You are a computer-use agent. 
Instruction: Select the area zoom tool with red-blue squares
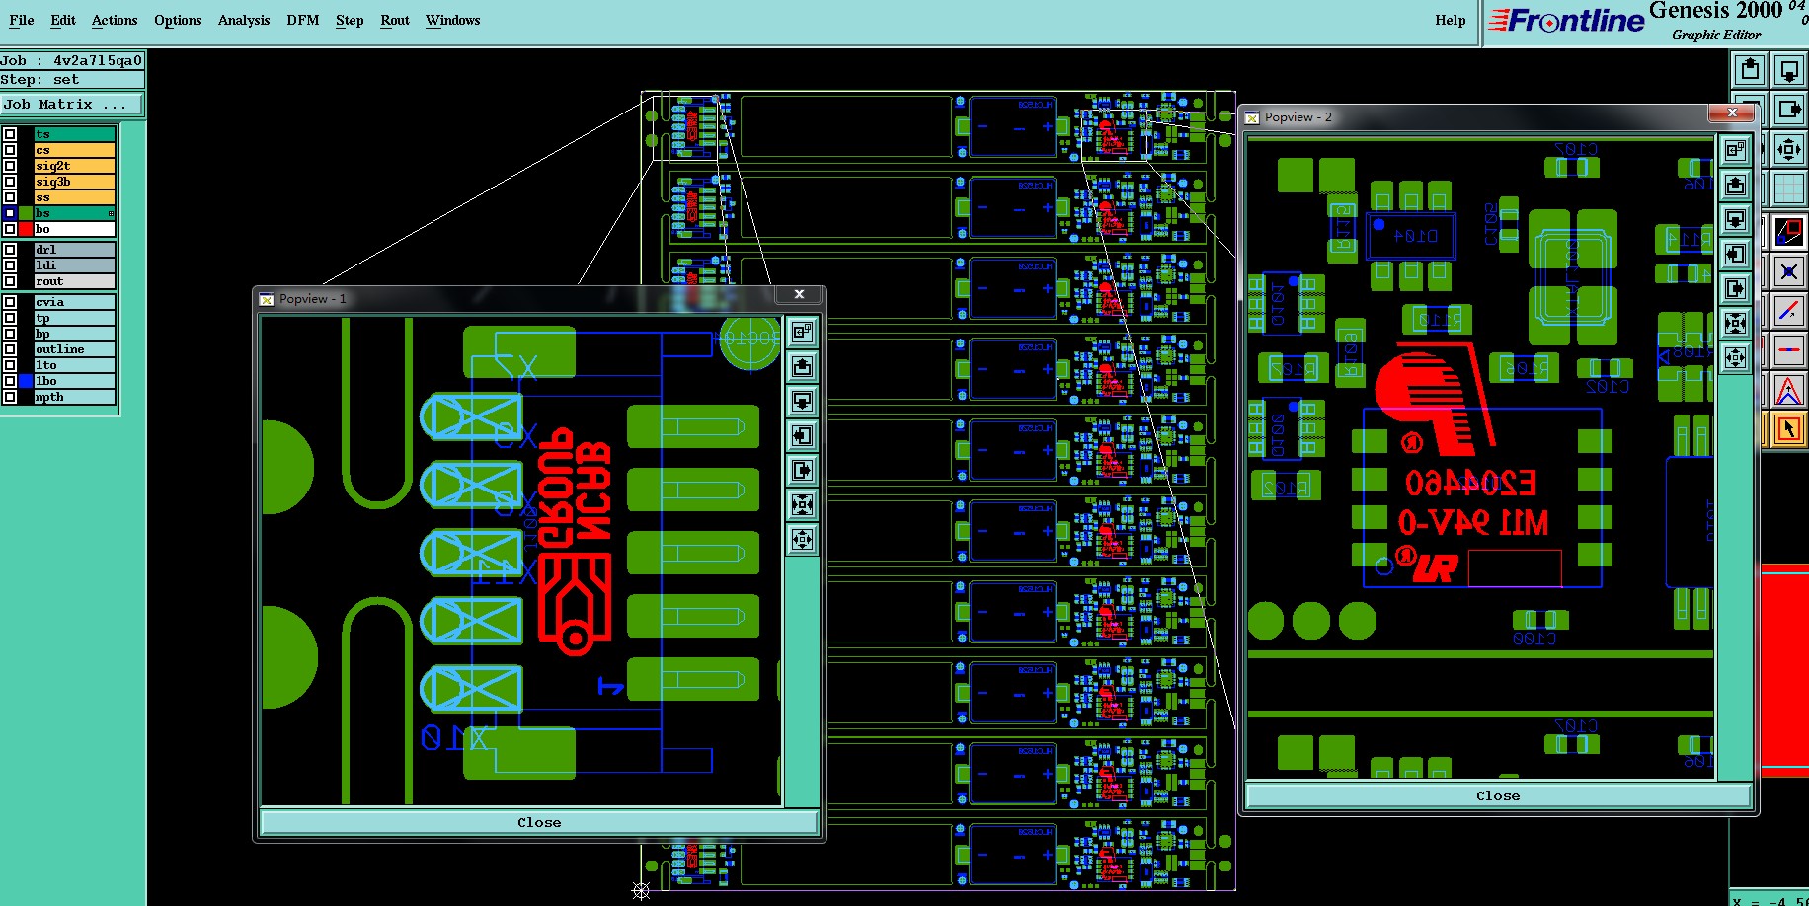pyautogui.click(x=1788, y=231)
